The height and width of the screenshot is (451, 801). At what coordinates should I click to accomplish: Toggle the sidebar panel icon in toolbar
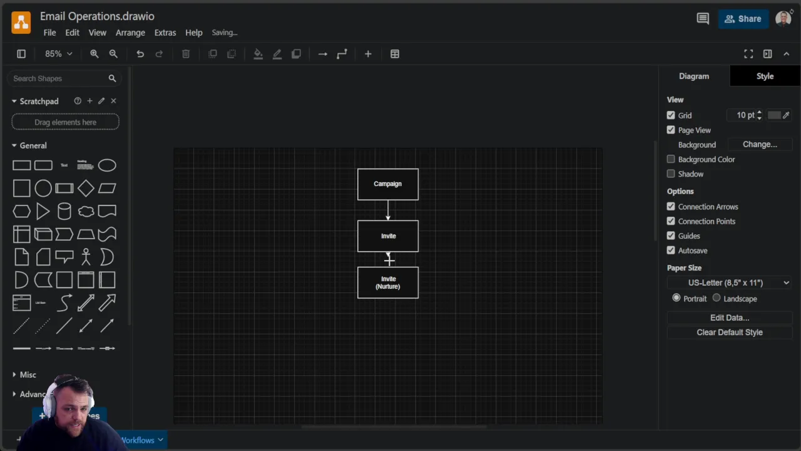[21, 54]
